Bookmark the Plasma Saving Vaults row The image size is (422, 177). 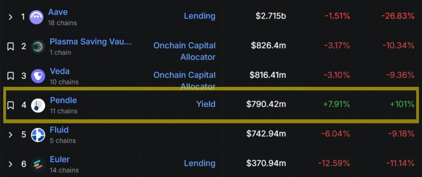(x=11, y=47)
